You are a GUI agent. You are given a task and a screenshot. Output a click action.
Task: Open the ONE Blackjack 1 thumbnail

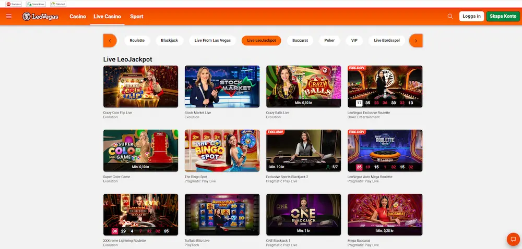(304, 215)
